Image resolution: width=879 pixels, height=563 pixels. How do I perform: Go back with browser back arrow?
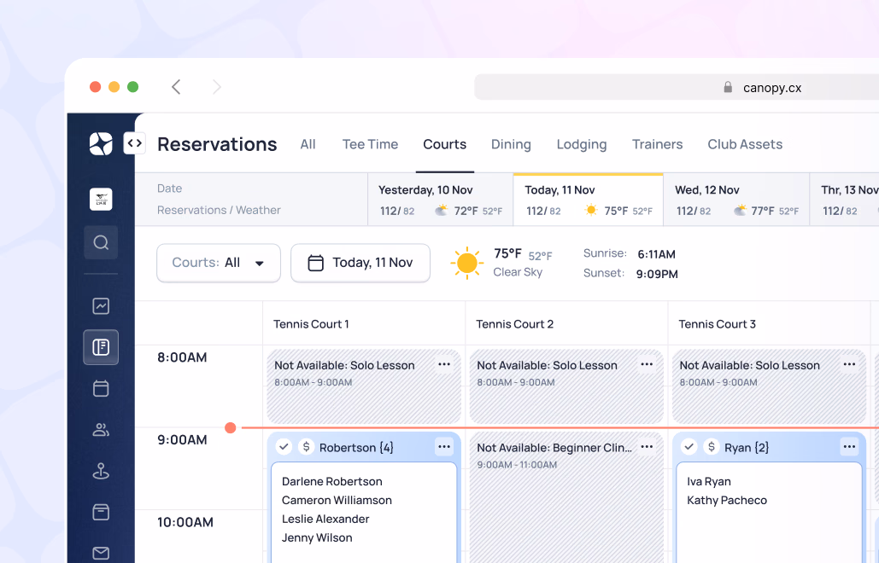tap(176, 87)
